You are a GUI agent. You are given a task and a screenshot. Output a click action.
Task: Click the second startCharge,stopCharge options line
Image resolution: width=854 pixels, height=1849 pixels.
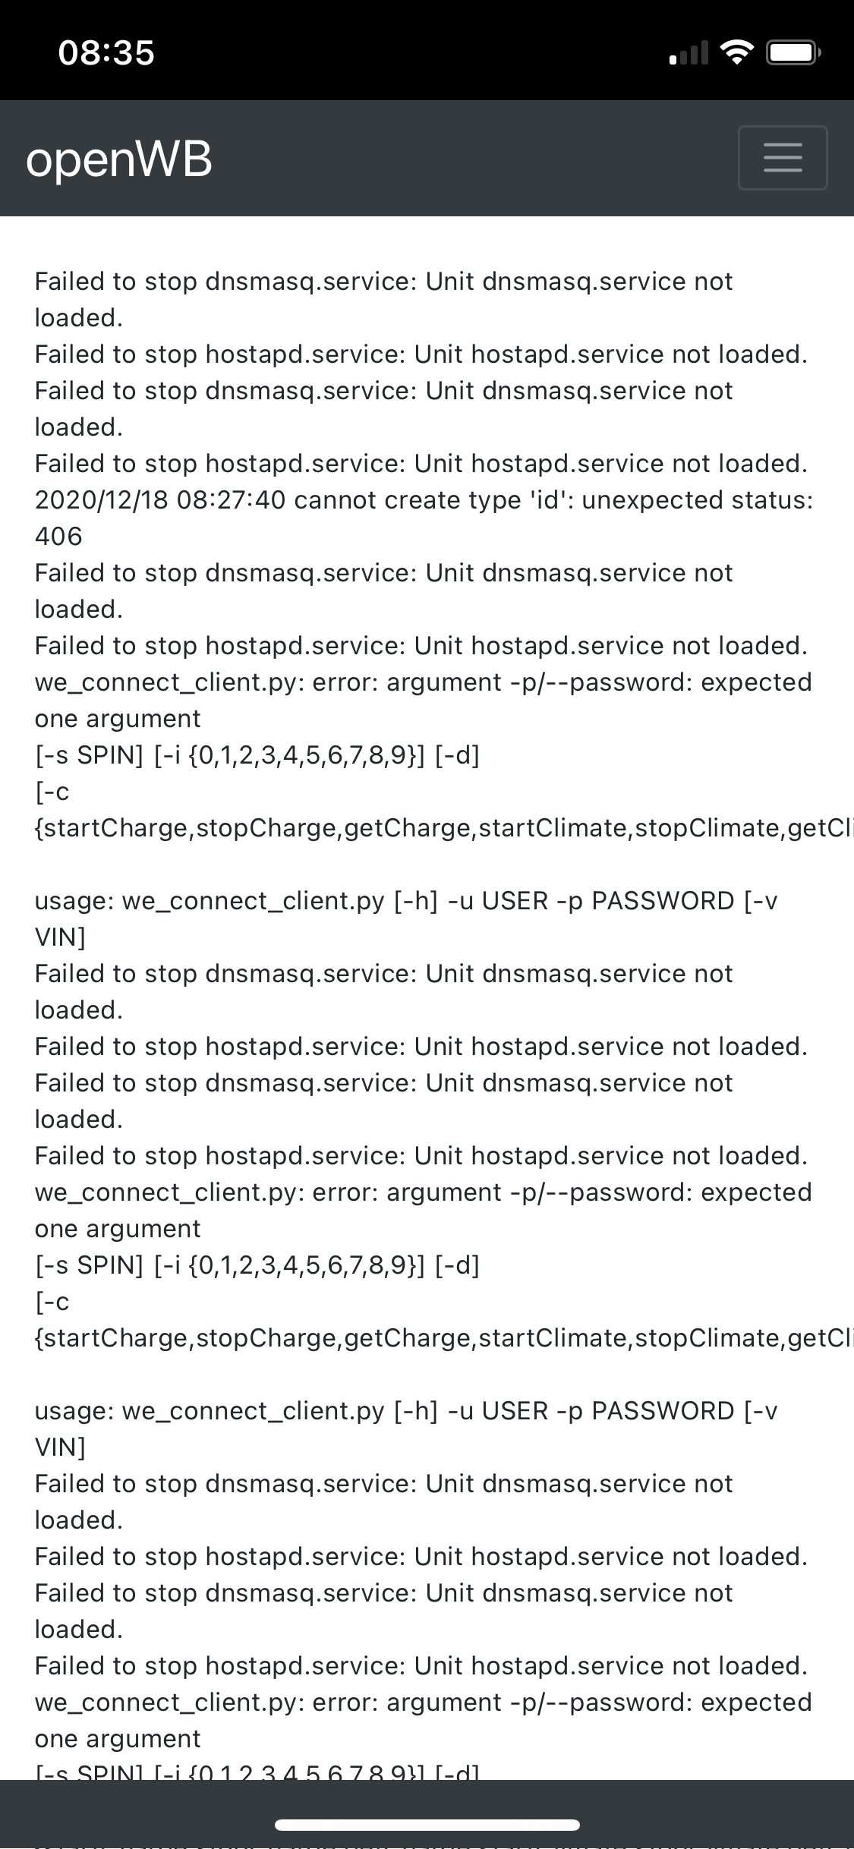(440, 1338)
